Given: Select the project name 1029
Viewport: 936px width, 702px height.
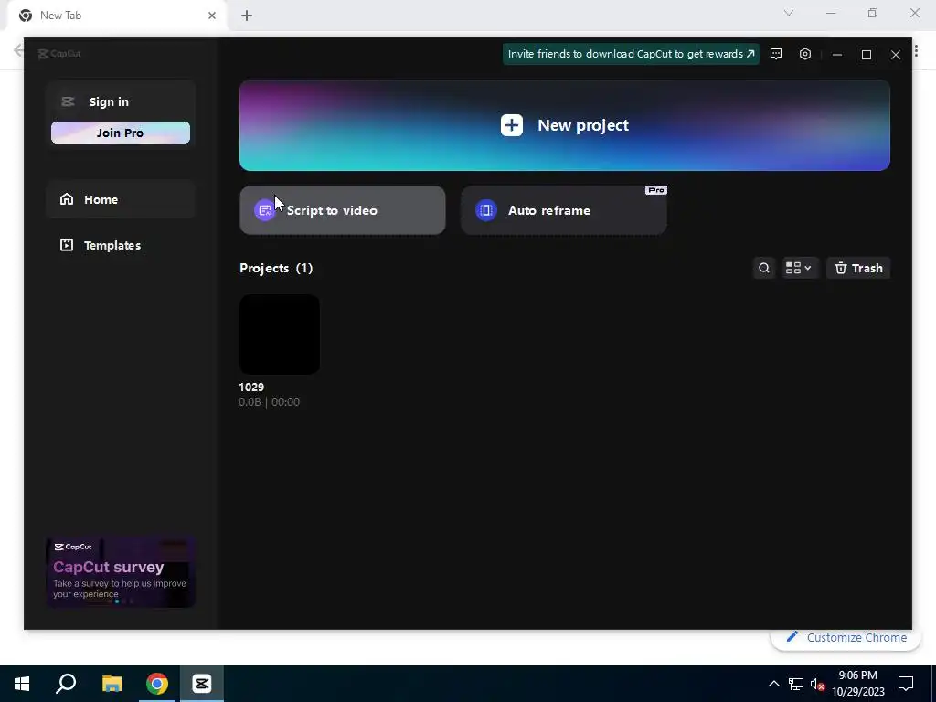Looking at the screenshot, I should coord(251,387).
